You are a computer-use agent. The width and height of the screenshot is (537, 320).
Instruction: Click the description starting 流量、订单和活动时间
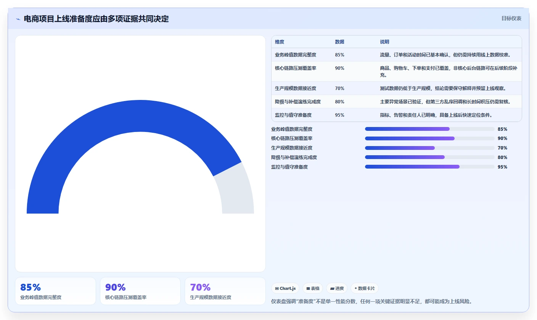[x=445, y=55]
